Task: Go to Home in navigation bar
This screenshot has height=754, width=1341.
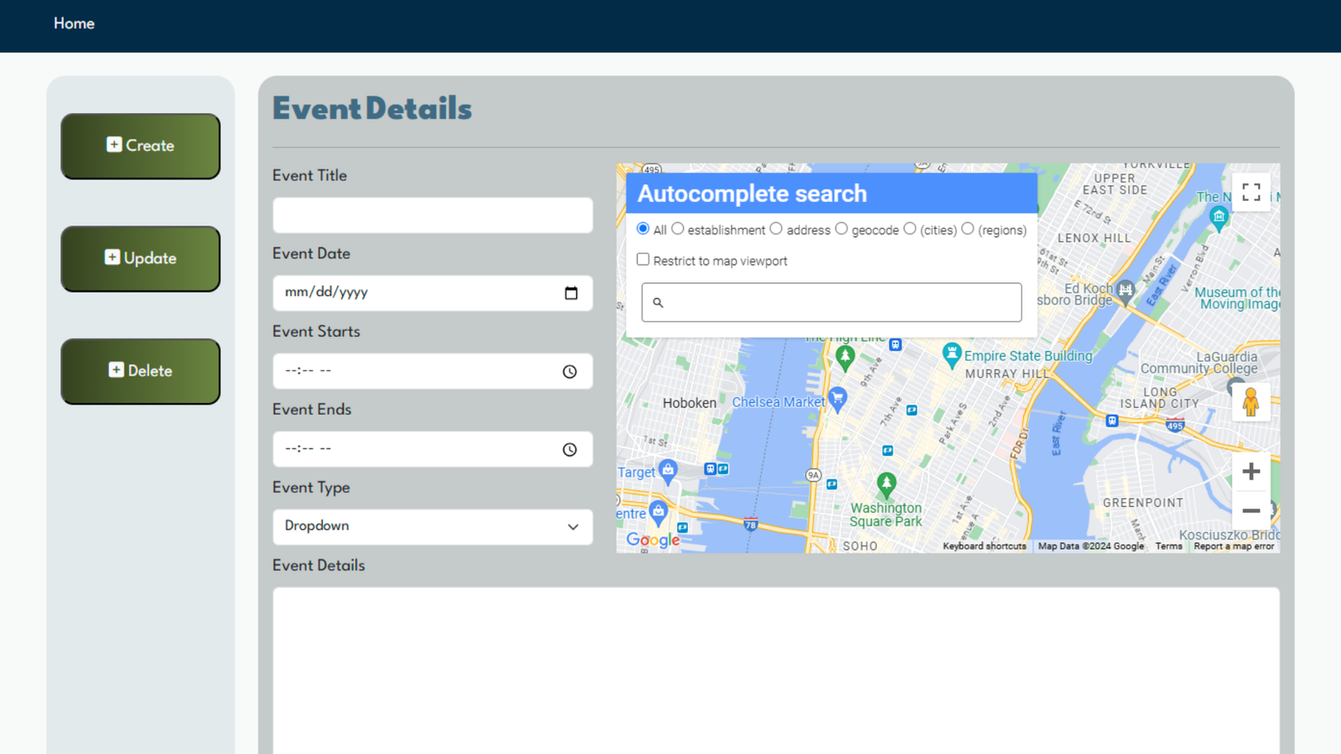Action: 74,23
